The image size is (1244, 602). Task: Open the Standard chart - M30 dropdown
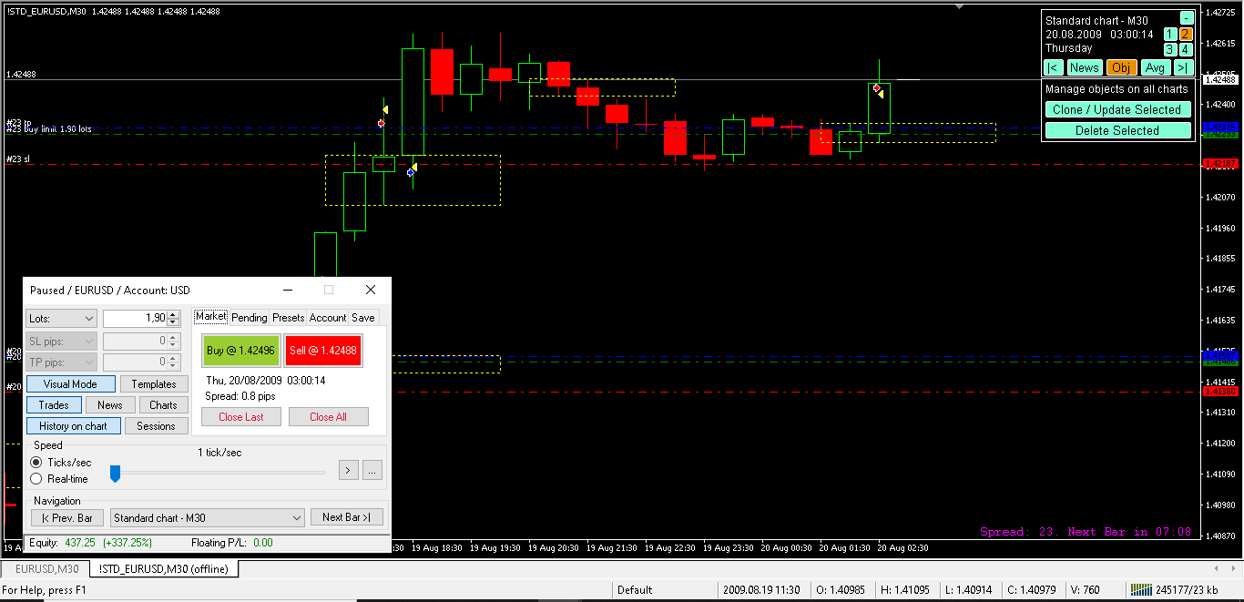(x=207, y=517)
